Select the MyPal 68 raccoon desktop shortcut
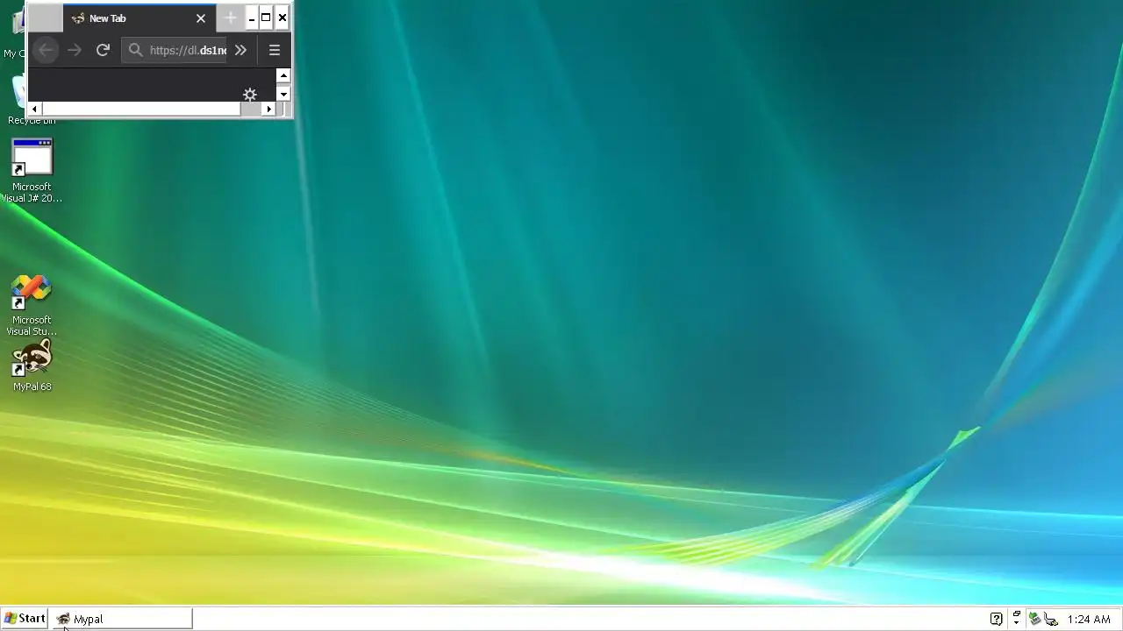The image size is (1123, 631). pyautogui.click(x=32, y=365)
